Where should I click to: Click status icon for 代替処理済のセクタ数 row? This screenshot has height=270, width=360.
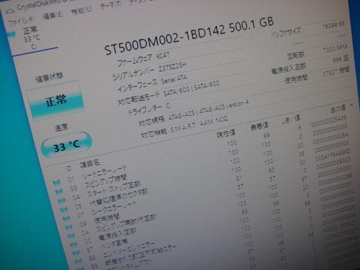click(64, 209)
